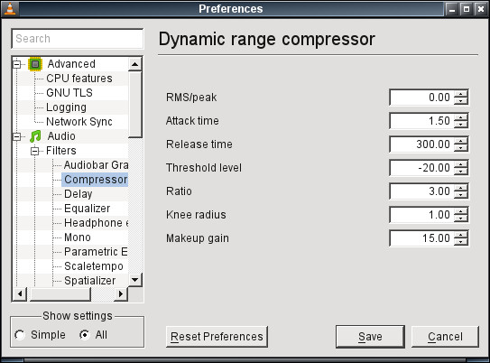This screenshot has height=363, width=490.
Task: Select the Simple settings radio button
Action: pyautogui.click(x=20, y=335)
